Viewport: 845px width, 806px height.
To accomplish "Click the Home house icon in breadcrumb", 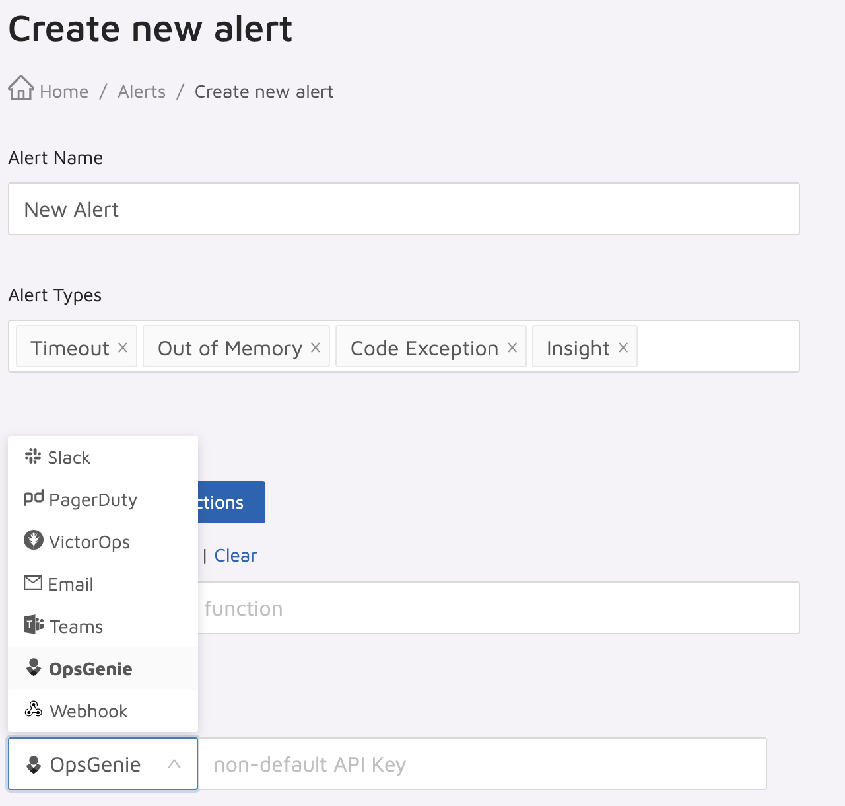I will click(21, 87).
